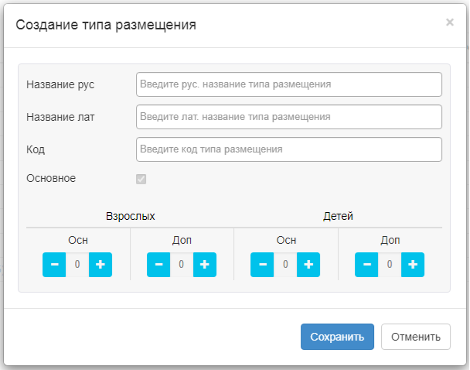Select the children Осн number value box
The height and width of the screenshot is (370, 470).
(x=285, y=265)
